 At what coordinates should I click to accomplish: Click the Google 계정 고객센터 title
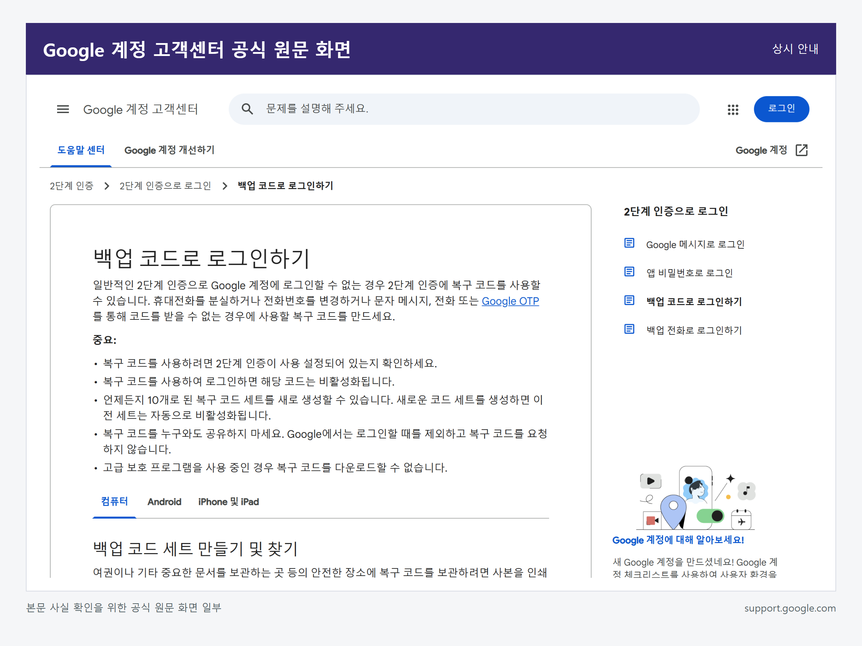(x=141, y=109)
